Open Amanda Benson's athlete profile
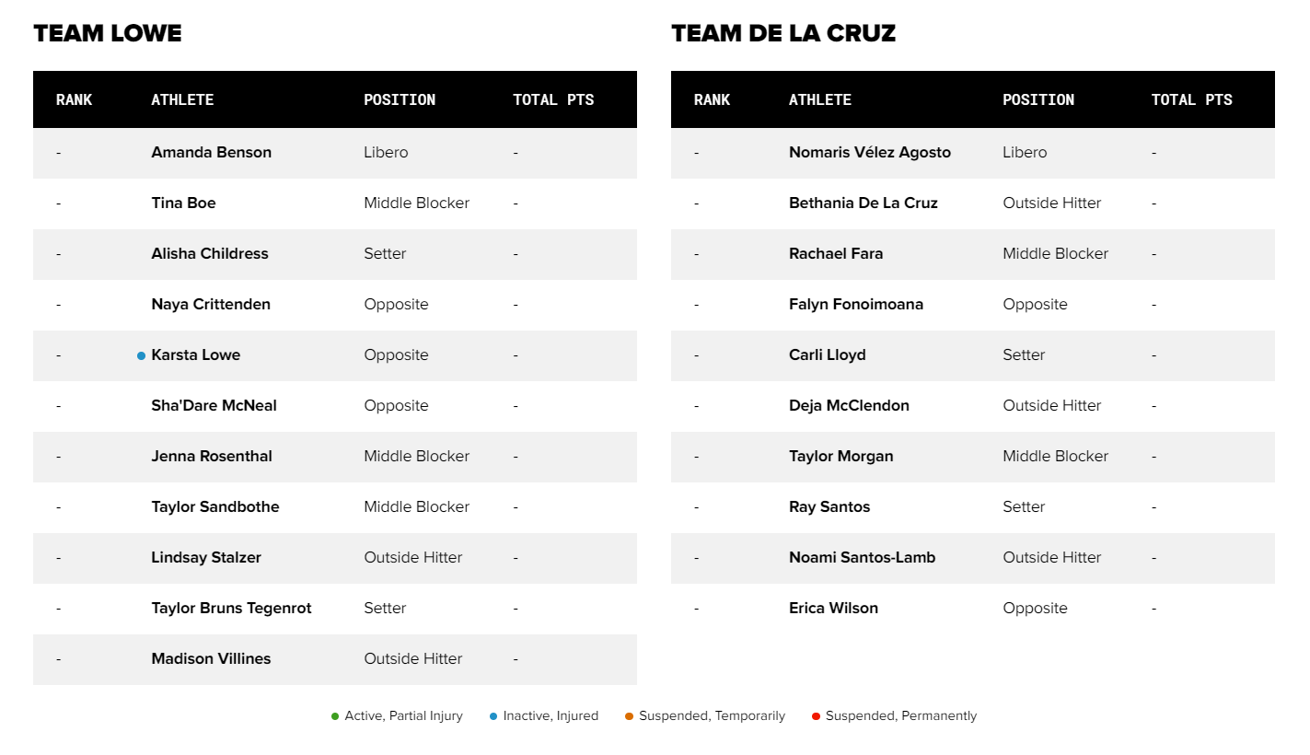This screenshot has width=1310, height=755. 212,153
